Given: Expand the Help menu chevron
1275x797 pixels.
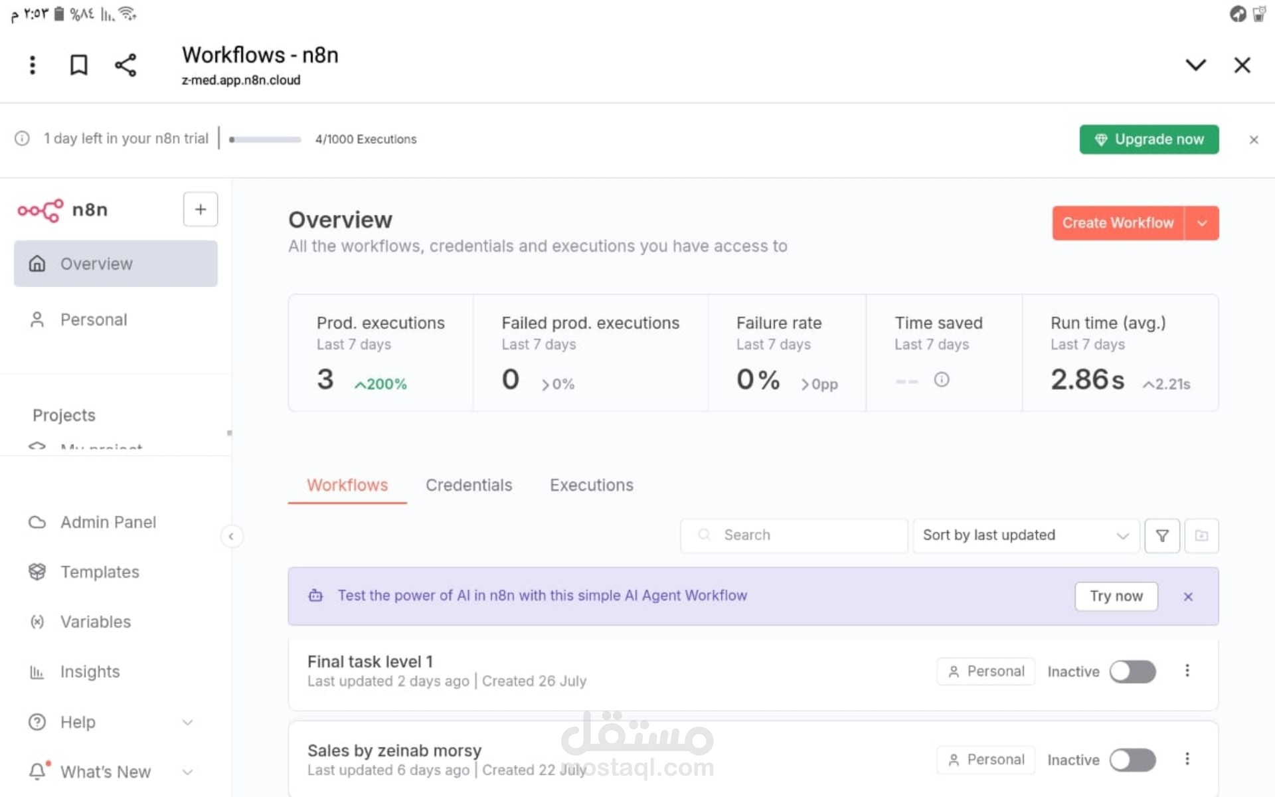Looking at the screenshot, I should point(188,723).
